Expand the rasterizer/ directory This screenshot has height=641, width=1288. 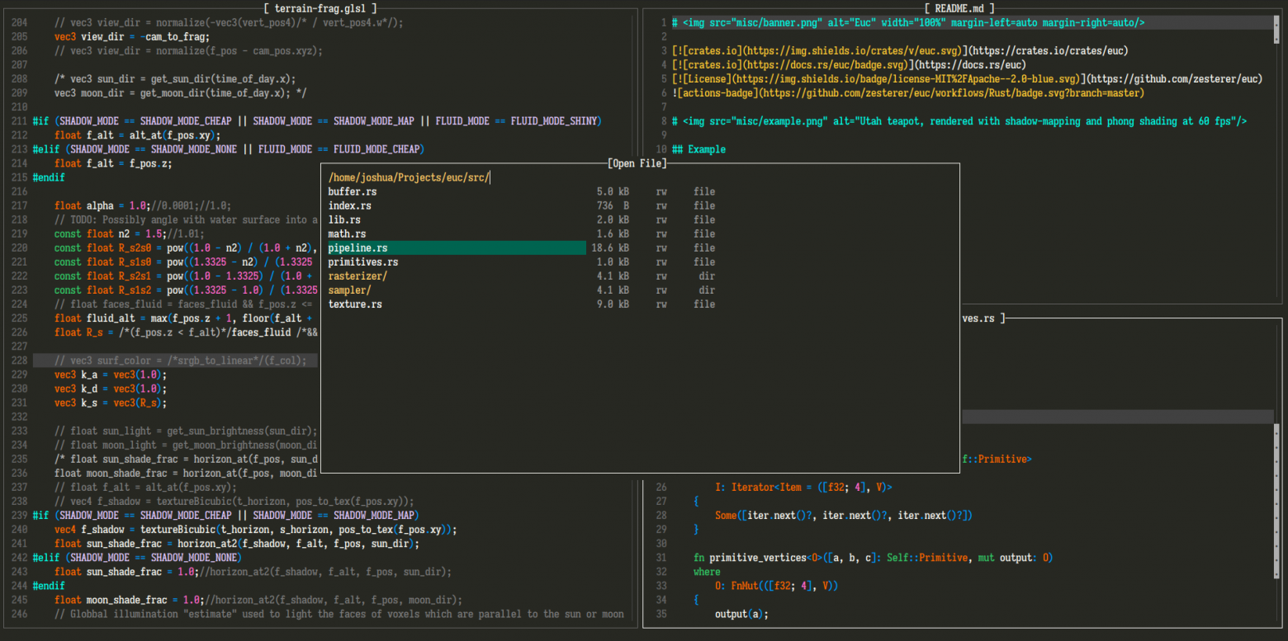(358, 276)
